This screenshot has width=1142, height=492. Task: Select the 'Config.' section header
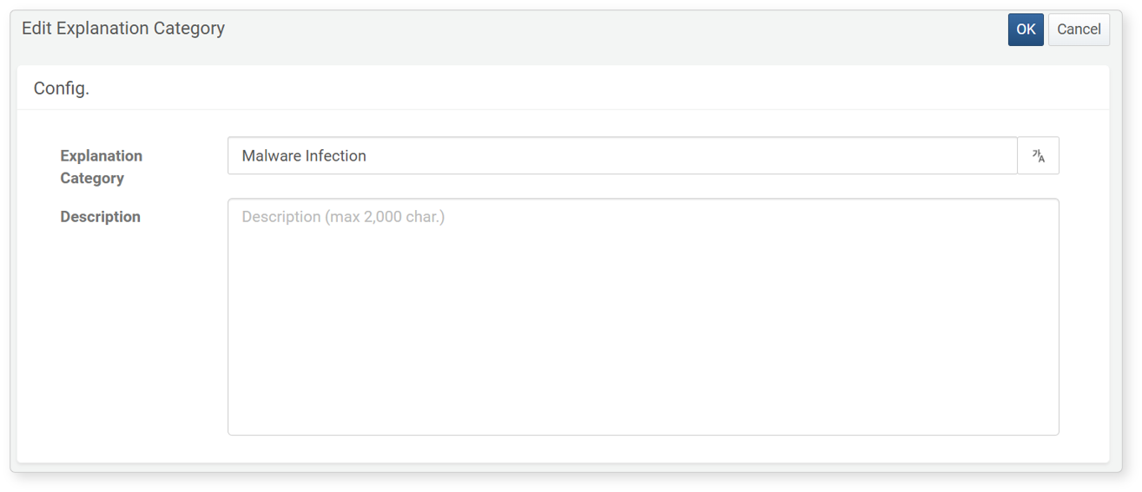[x=62, y=89]
